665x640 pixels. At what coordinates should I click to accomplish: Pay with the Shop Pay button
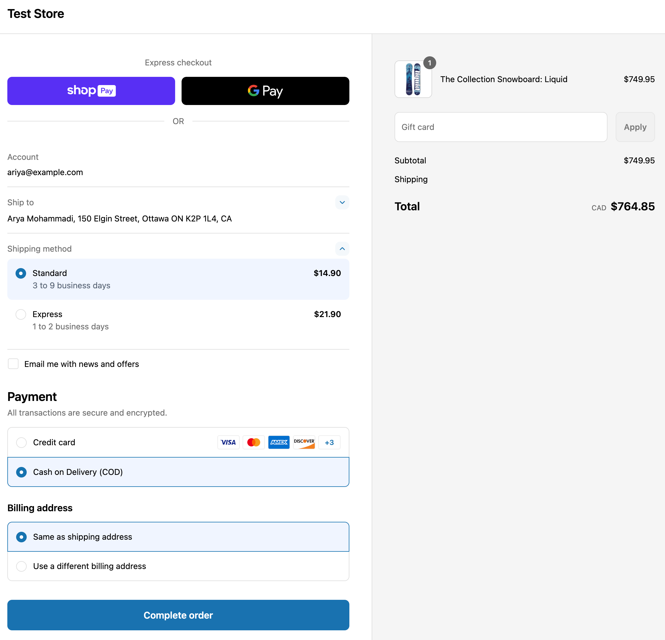point(91,91)
